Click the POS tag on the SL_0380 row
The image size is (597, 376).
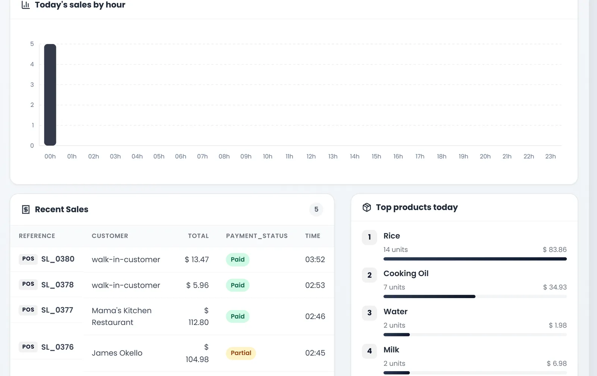pyautogui.click(x=28, y=259)
